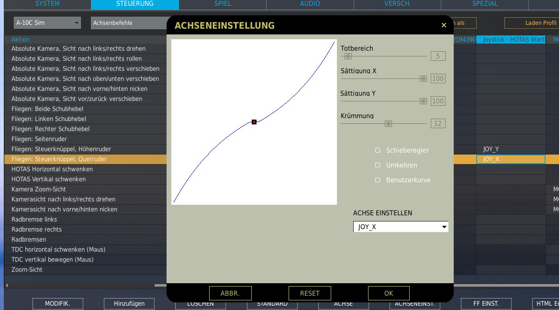Click the red center point on curve
Image resolution: width=559 pixels, height=310 pixels.
(x=254, y=122)
